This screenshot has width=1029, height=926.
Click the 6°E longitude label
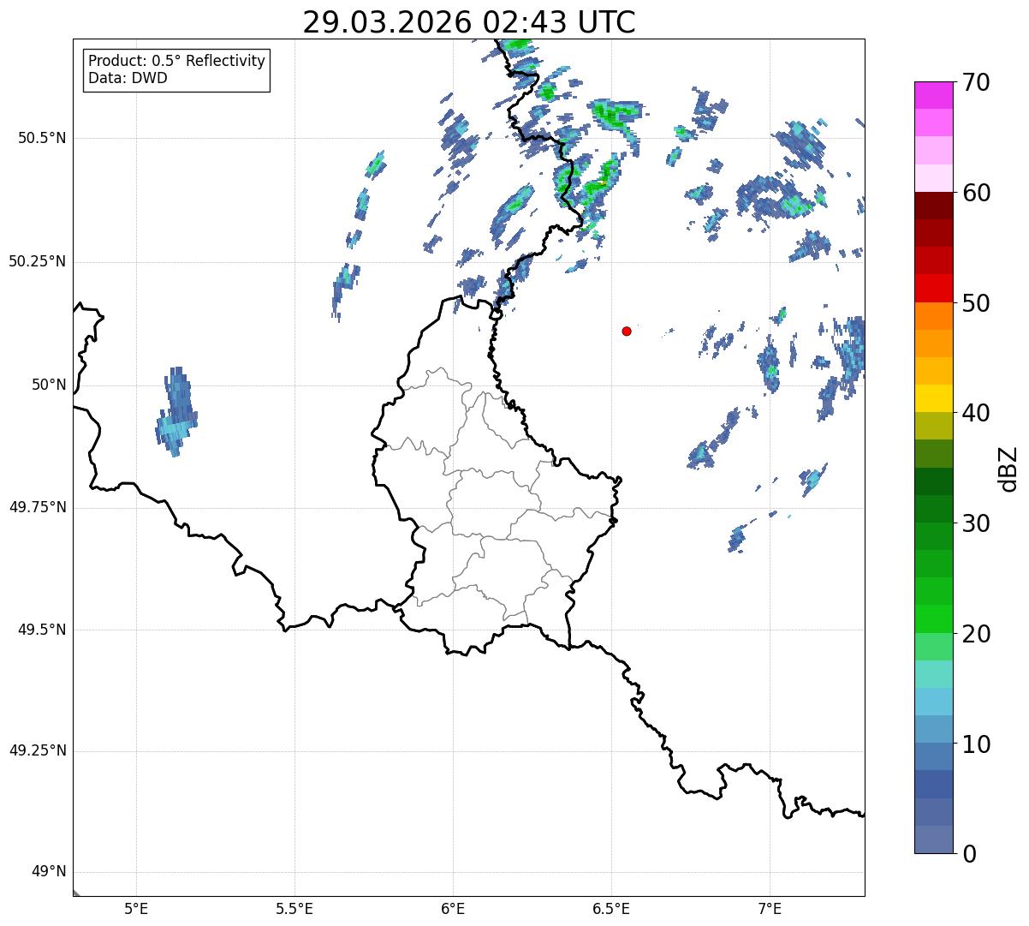click(x=453, y=908)
